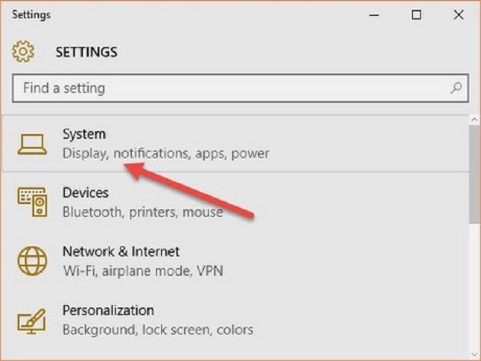
Task: Go to Network & Internet settings
Action: point(121,251)
